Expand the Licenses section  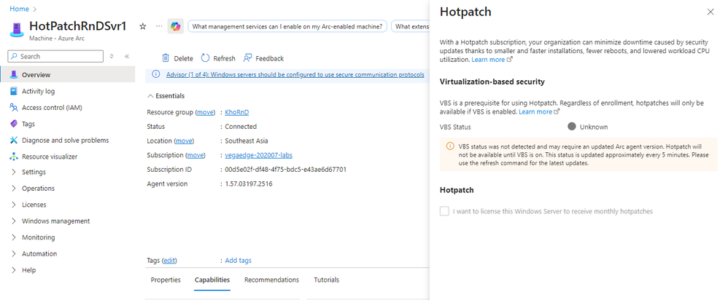pyautogui.click(x=14, y=205)
